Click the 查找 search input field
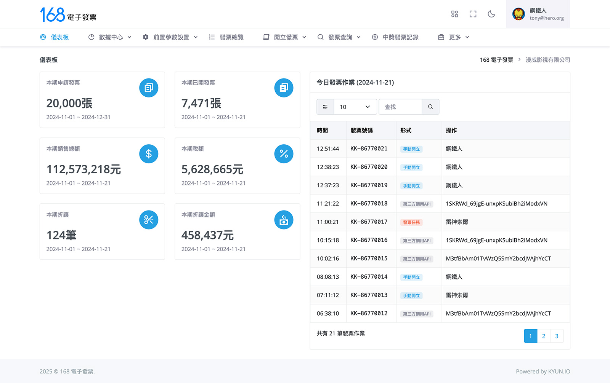Screen dimensions: 610x383 [400, 107]
